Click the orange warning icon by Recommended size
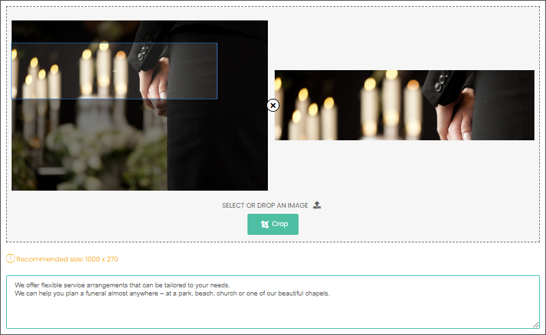 click(x=10, y=259)
